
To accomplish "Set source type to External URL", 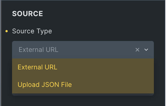I will point(83,67).
